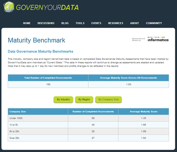Click the GOVERNYOURDATA site title text
This screenshot has width=177, height=152.
point(47,8)
